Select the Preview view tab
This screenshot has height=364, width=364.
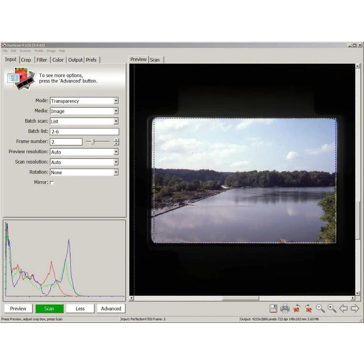(138, 59)
